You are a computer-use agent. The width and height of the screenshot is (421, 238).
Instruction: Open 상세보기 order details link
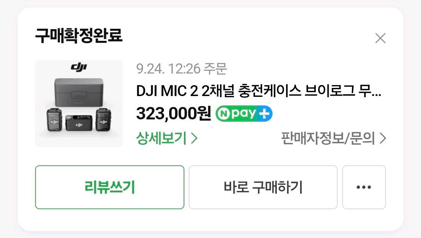[162, 138]
